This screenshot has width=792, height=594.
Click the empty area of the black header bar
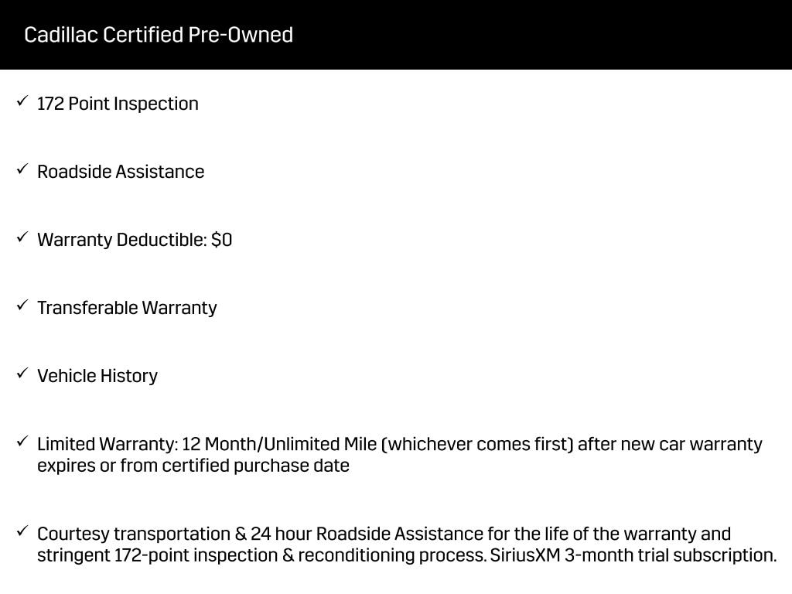coord(541,35)
